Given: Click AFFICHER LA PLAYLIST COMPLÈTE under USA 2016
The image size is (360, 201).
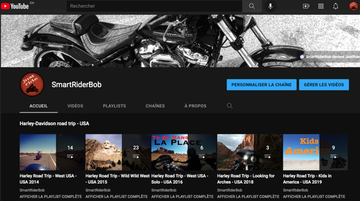Looking at the screenshot, I should tap(182, 197).
